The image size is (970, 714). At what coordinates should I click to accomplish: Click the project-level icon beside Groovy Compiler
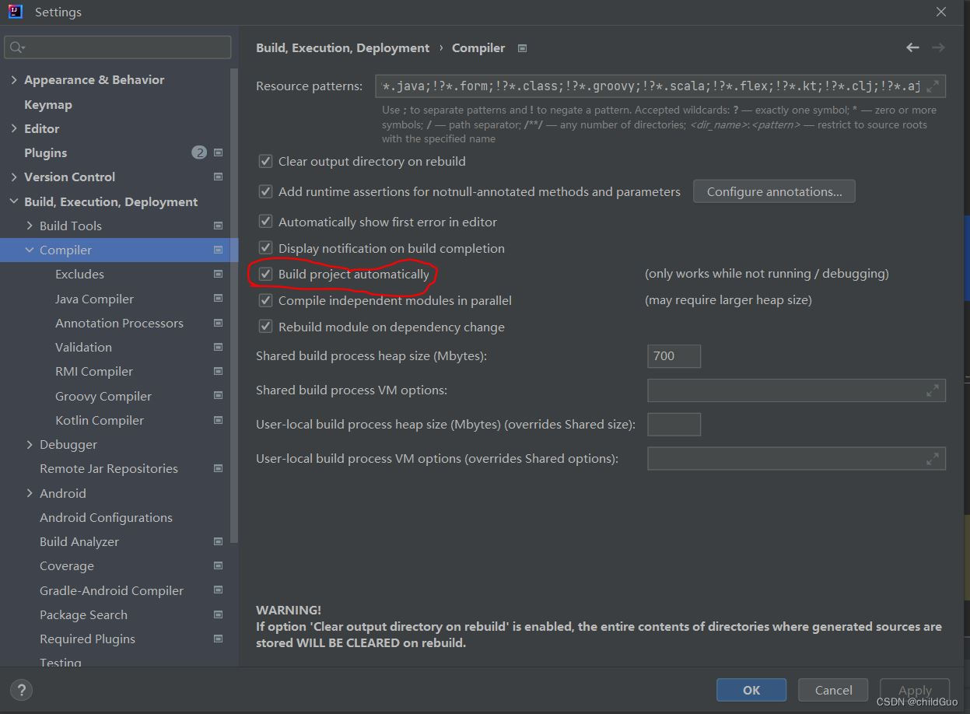[x=218, y=396]
